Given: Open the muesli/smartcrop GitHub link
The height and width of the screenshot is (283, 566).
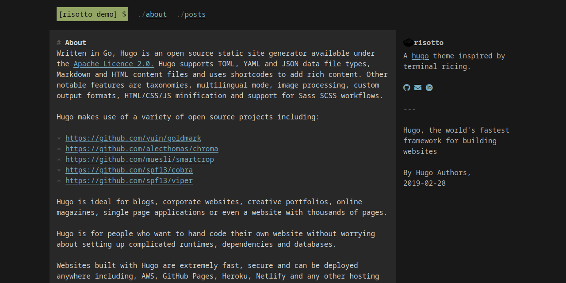Looking at the screenshot, I should (x=140, y=159).
